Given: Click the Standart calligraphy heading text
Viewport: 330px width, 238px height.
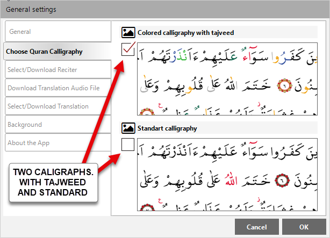Looking at the screenshot, I should pos(167,128).
